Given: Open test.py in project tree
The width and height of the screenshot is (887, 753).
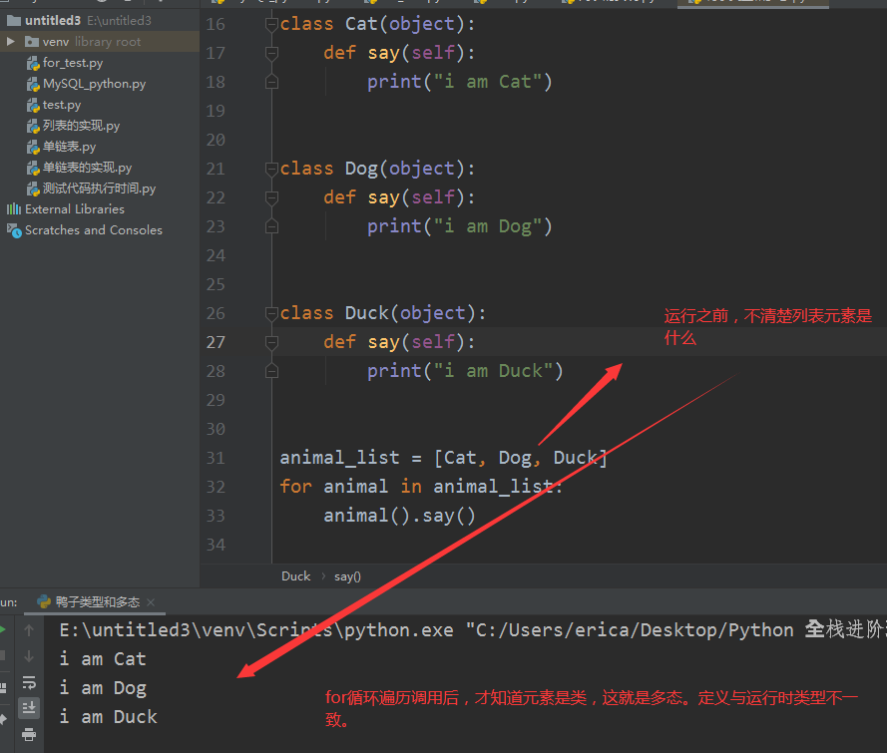Looking at the screenshot, I should tap(62, 105).
